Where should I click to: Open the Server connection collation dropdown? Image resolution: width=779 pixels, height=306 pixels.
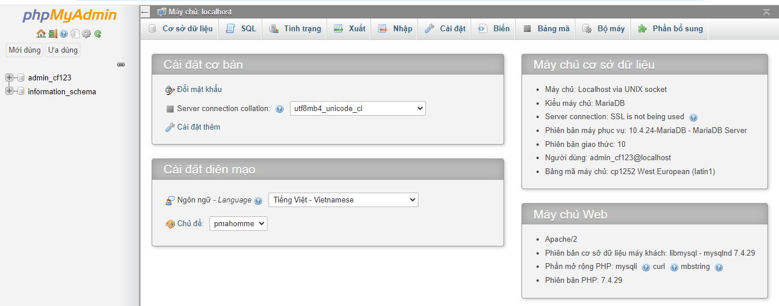coord(358,108)
